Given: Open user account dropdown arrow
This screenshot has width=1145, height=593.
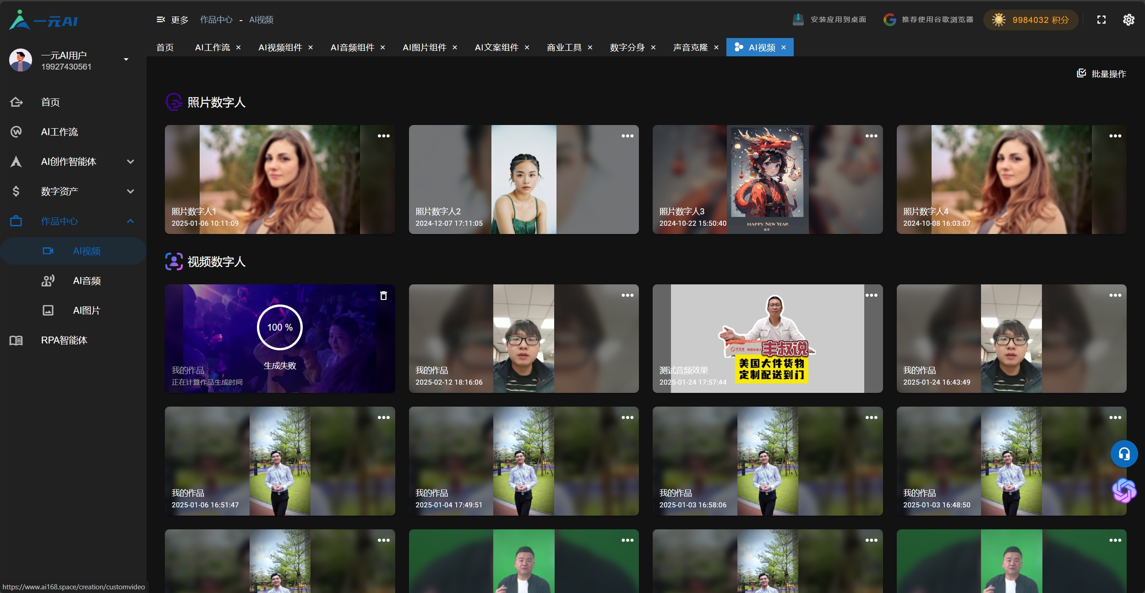Looking at the screenshot, I should click(126, 60).
